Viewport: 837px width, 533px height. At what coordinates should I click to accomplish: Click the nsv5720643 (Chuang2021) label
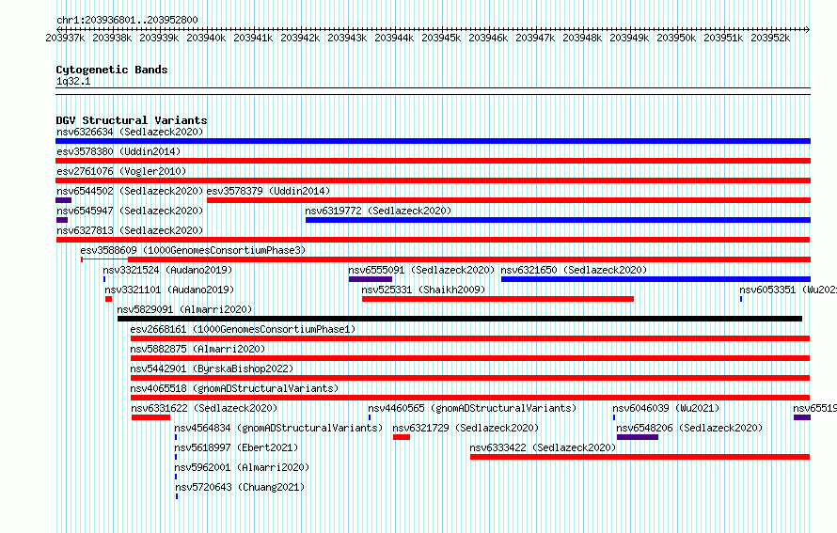[x=240, y=487]
